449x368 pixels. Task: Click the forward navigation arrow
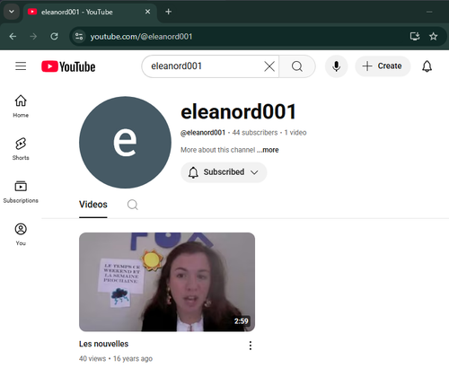[33, 37]
